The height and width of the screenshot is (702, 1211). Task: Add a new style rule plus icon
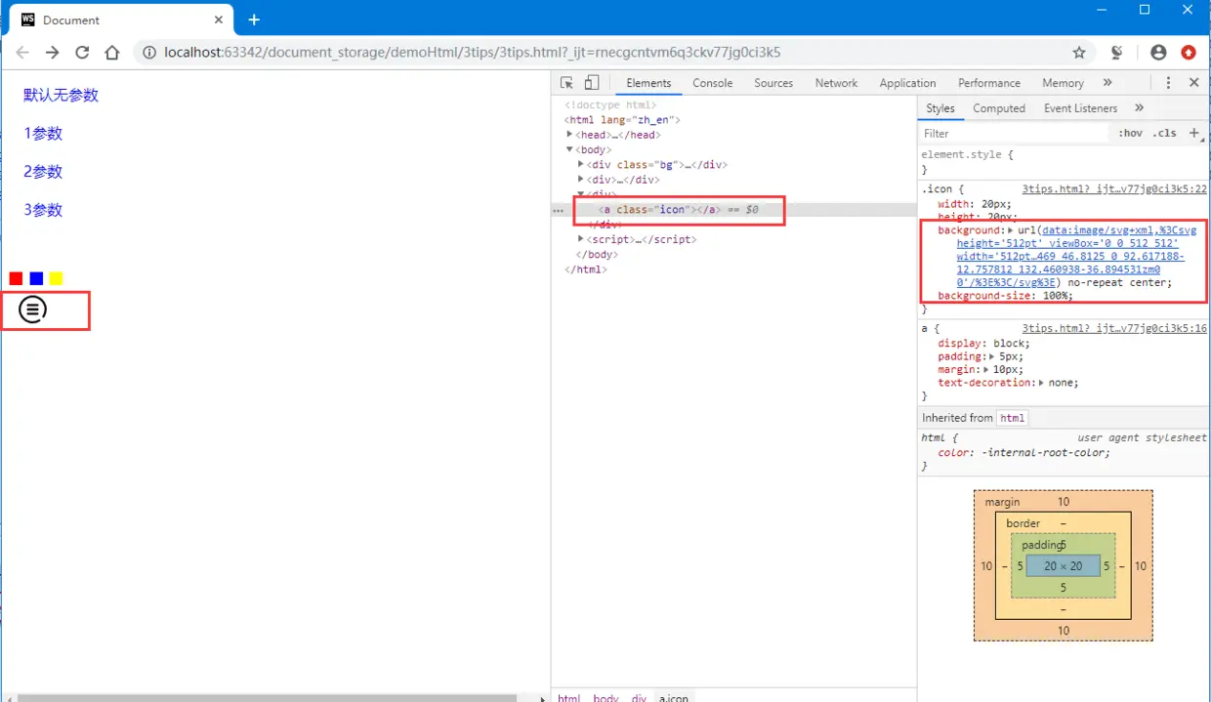1193,133
